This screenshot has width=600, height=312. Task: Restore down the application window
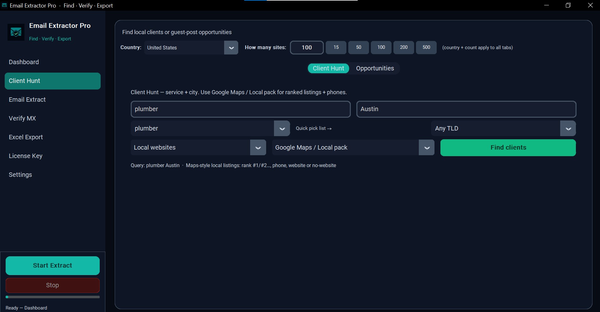click(x=568, y=5)
